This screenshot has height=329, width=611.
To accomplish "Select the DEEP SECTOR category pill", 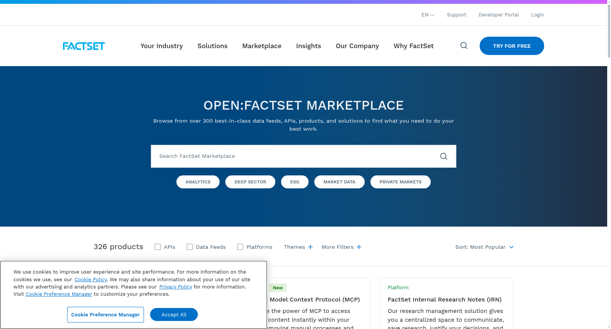I will tap(250, 182).
